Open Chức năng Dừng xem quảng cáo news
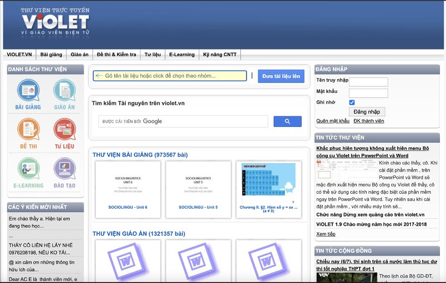Image resolution: width=446 pixels, height=283 pixels. [x=370, y=214]
